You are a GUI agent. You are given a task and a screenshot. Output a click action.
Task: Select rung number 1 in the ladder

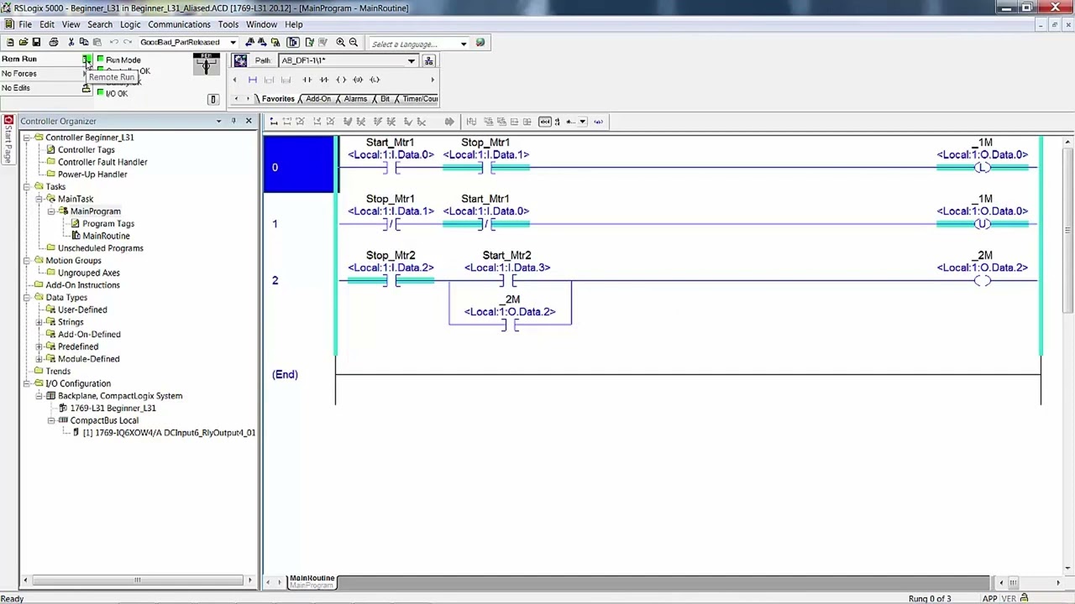click(x=275, y=224)
